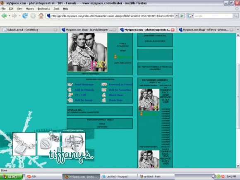Click the first comment's profile photo
This screenshot has width=240, height=180.
pos(149,100)
